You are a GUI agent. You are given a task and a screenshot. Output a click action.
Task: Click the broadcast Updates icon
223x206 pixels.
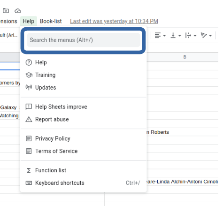tap(29, 87)
